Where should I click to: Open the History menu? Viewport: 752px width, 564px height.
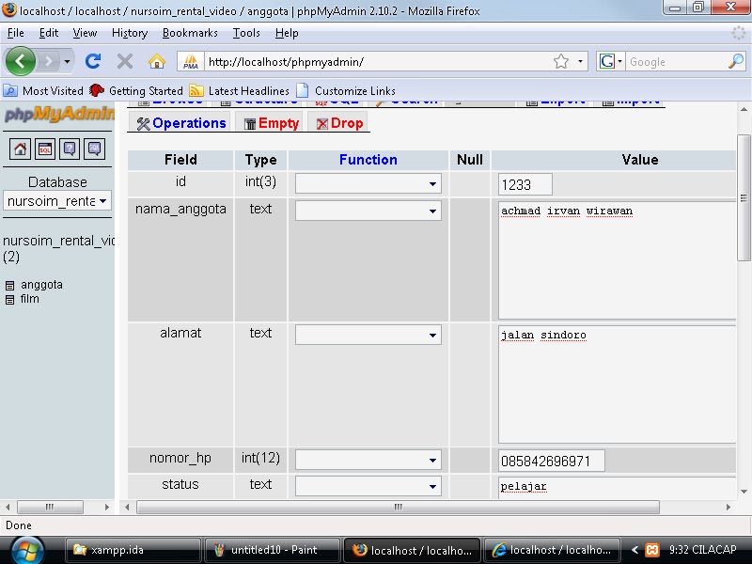tap(130, 33)
